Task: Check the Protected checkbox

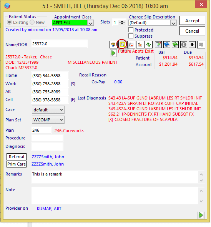Action: coord(131,30)
